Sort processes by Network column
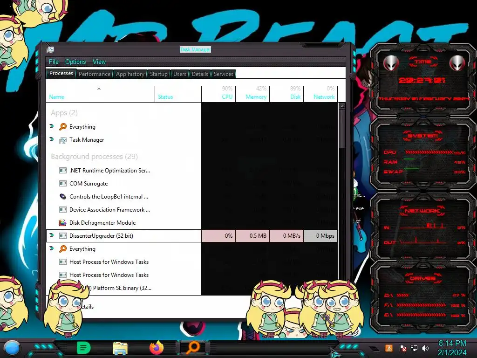The height and width of the screenshot is (358, 477). (320, 94)
